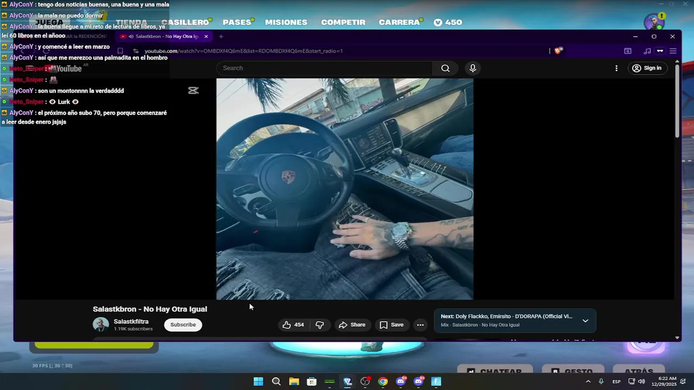Click taskbar microphone tray icon
Viewport: 694px width, 390px height.
[601, 381]
